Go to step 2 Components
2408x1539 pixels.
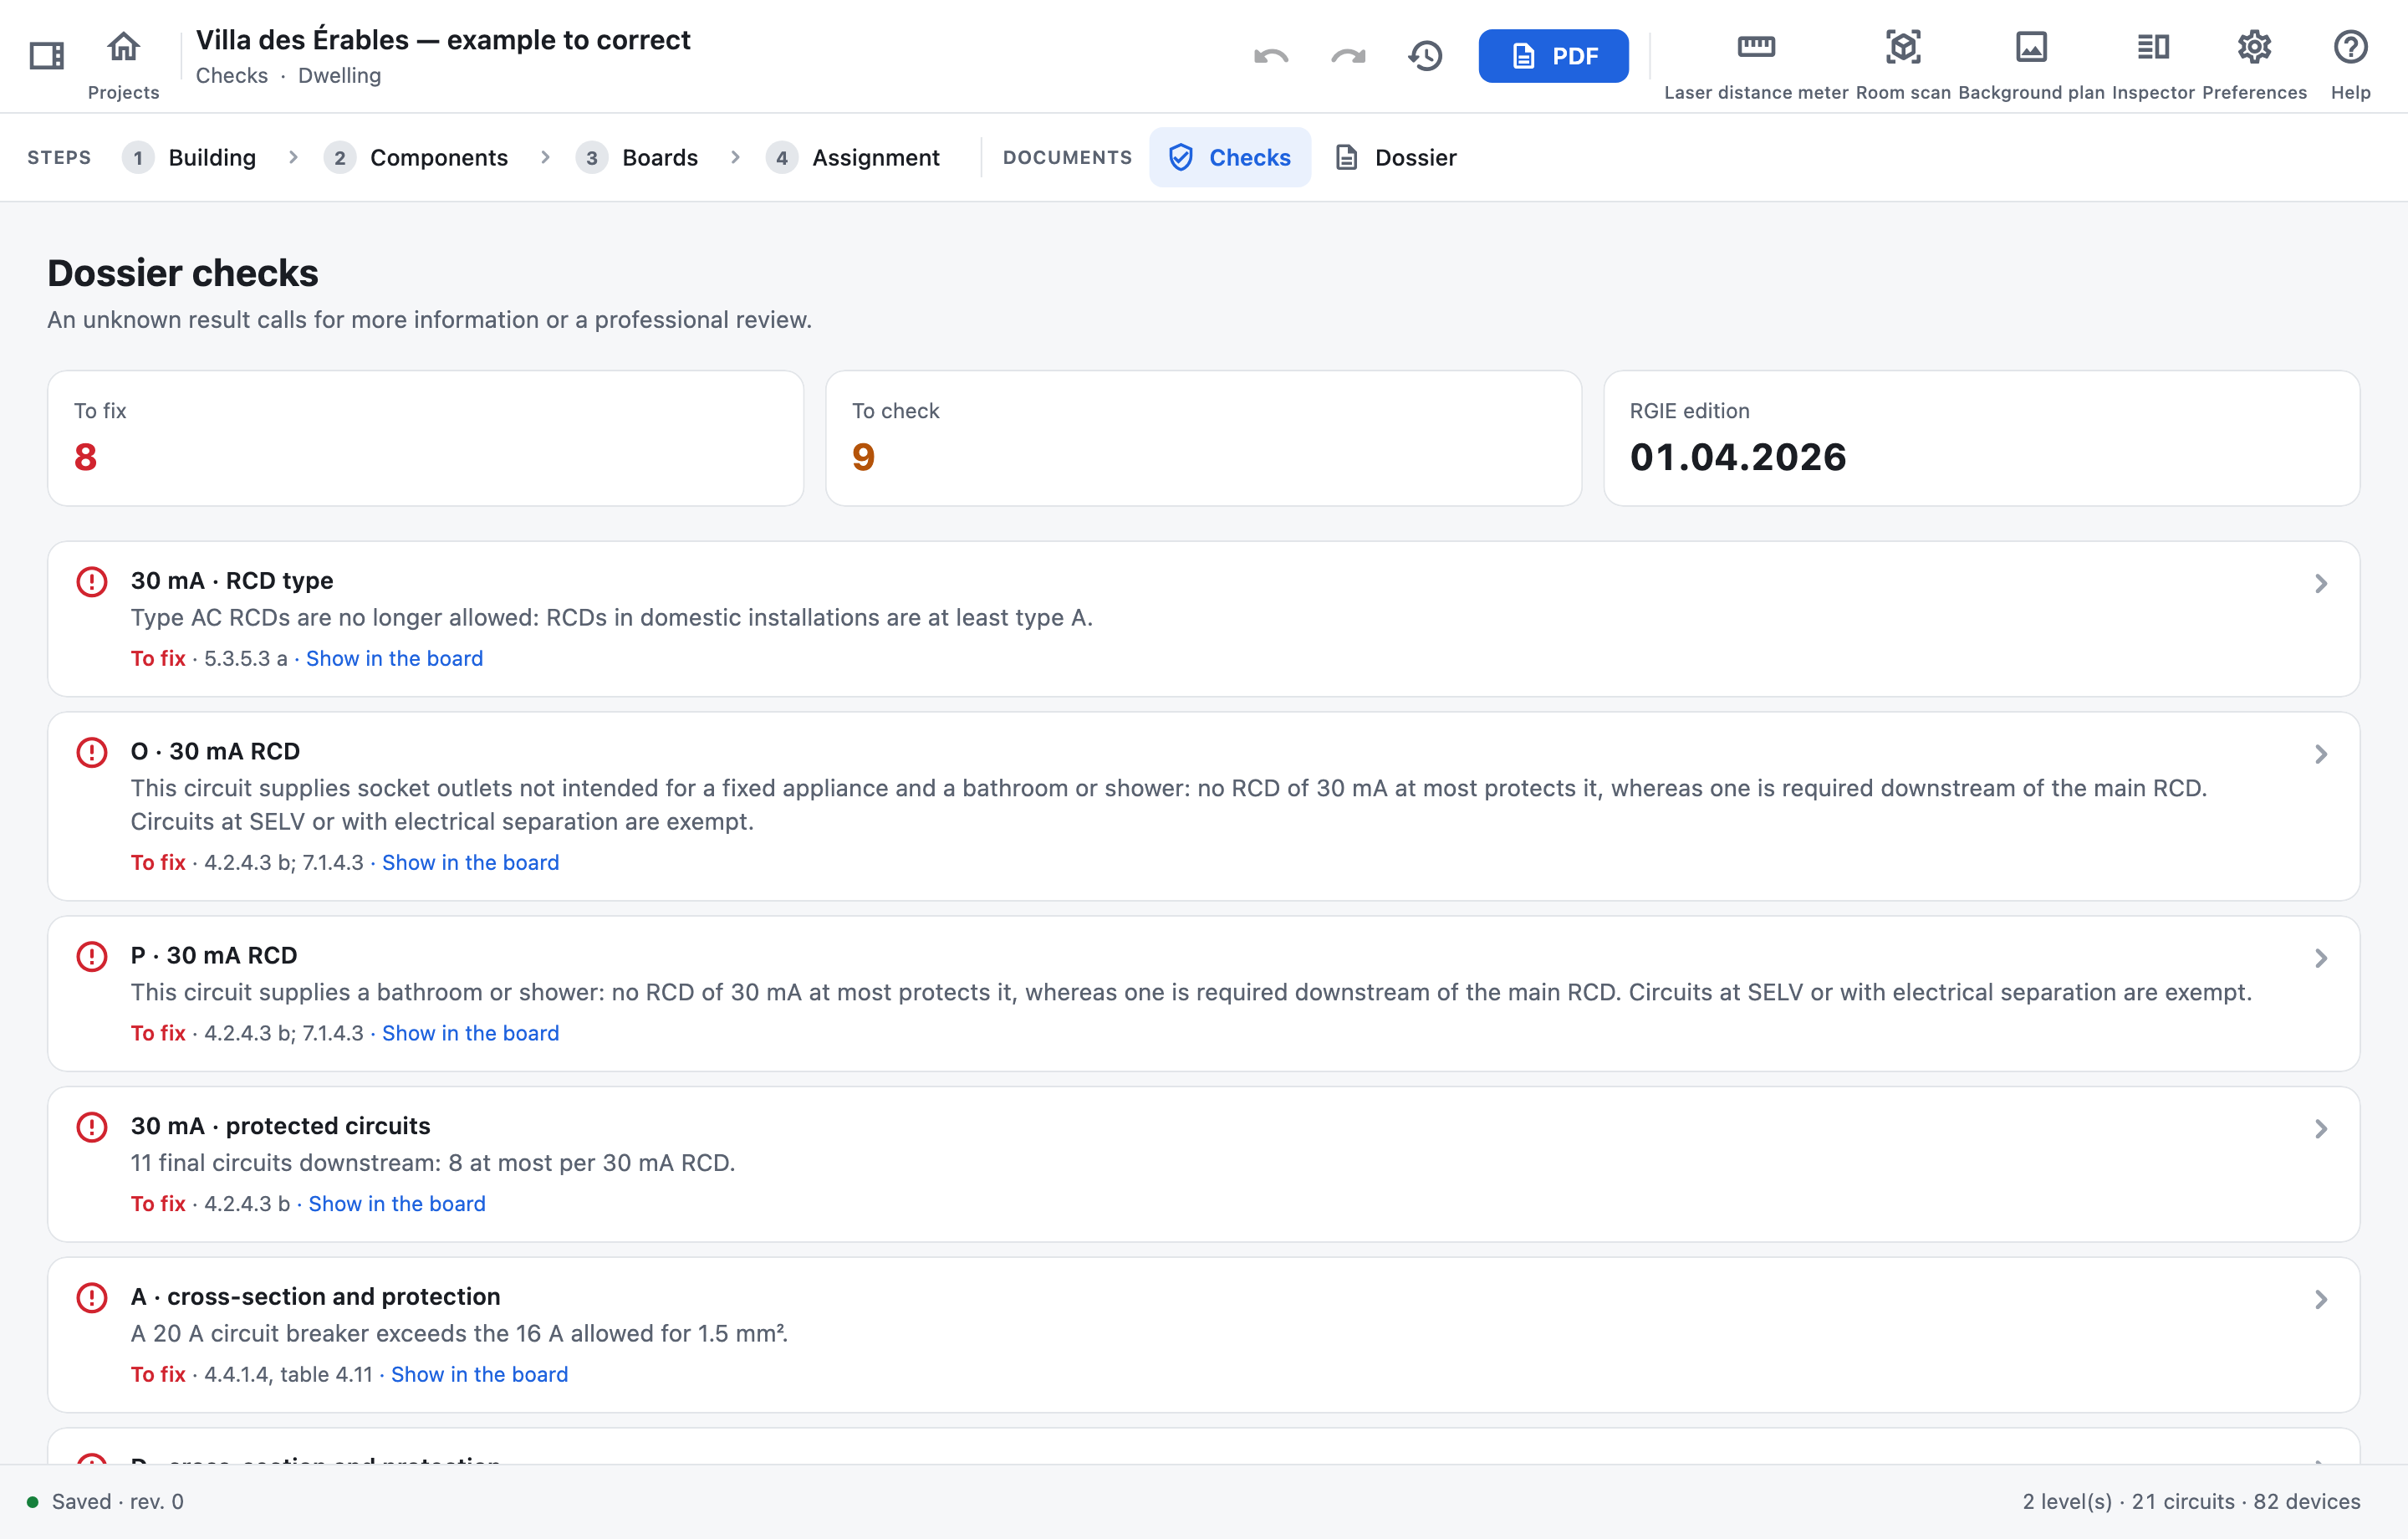pyautogui.click(x=417, y=157)
